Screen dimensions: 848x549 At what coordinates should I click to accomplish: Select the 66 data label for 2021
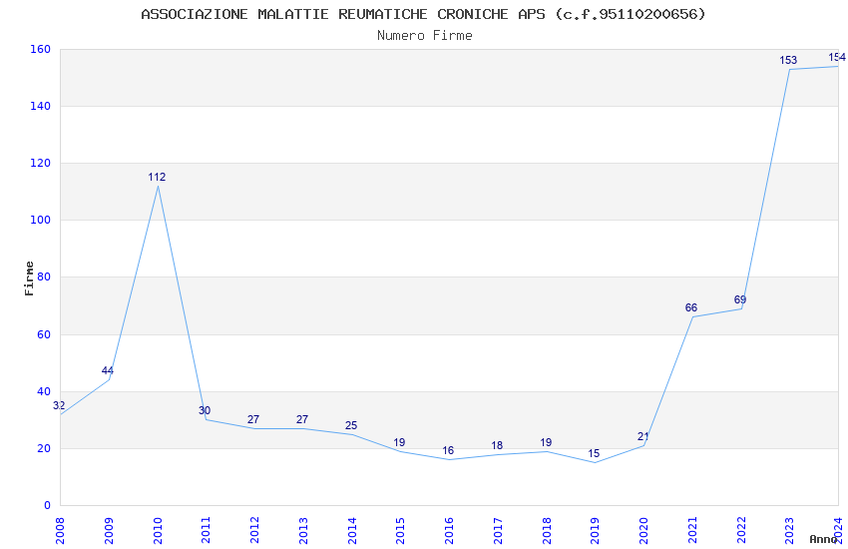pos(691,308)
